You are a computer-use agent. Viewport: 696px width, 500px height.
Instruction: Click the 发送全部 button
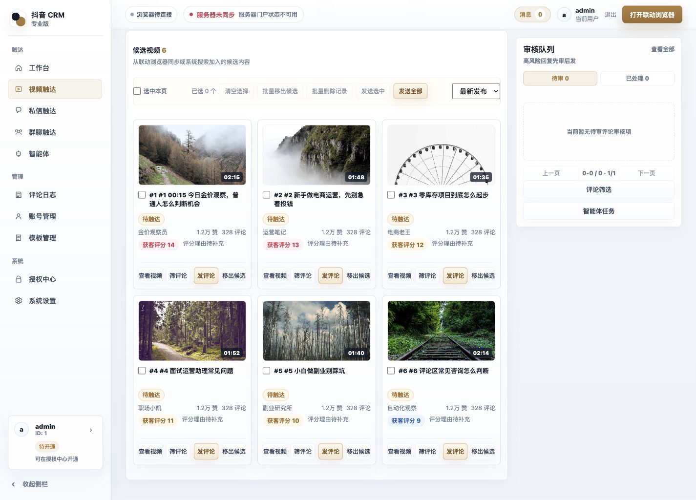click(411, 91)
